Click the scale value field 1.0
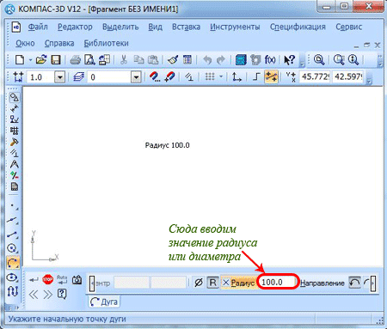This screenshot has height=329, width=387. tap(40, 77)
